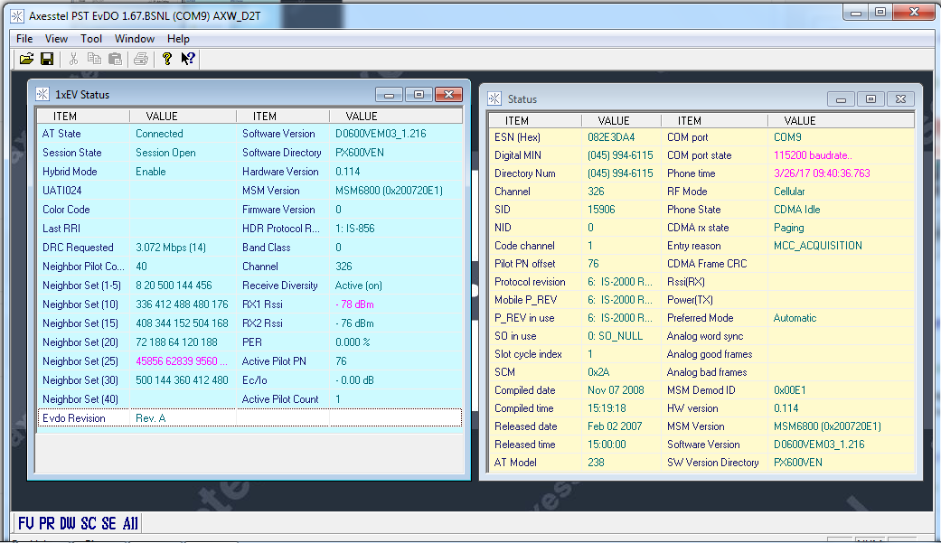Viewport: 941px width, 543px height.
Task: Click RX1 Rssi value -78 dBm
Action: 354,304
